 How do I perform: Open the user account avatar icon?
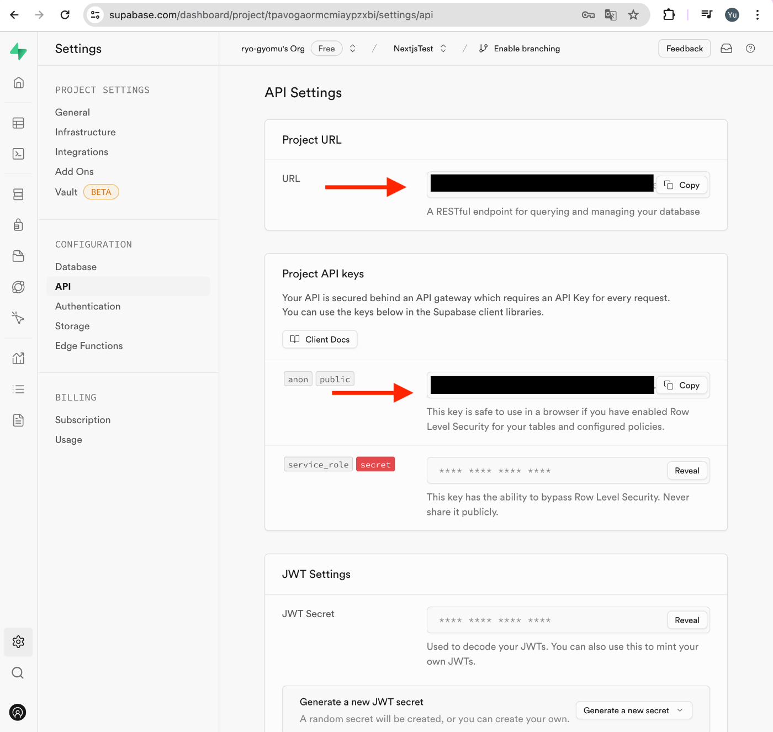[x=18, y=712]
